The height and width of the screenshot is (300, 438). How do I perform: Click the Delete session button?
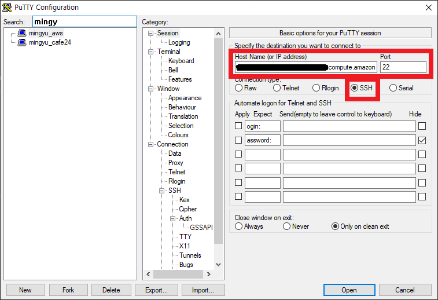pos(111,290)
